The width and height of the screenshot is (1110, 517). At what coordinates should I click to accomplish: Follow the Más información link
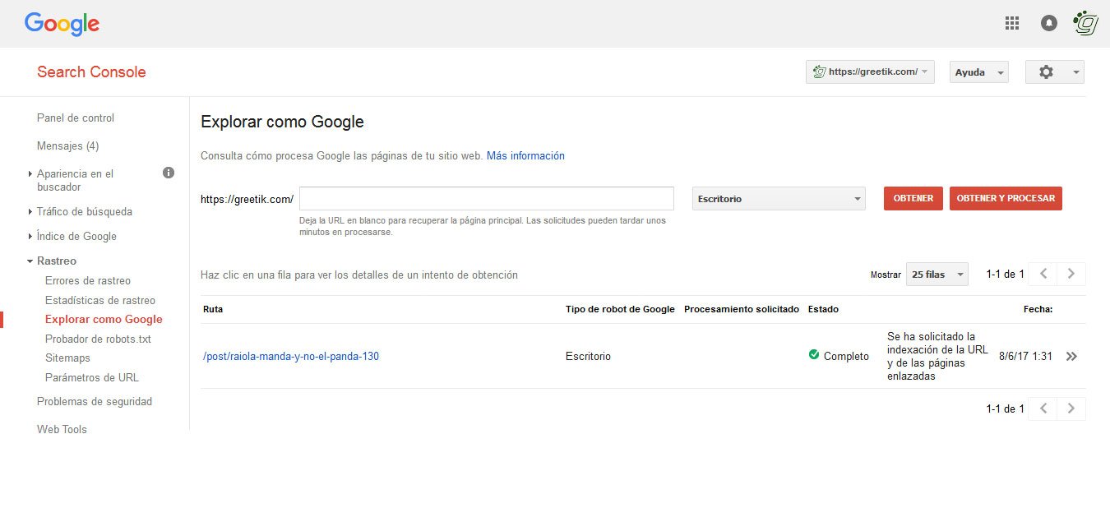[x=525, y=155]
